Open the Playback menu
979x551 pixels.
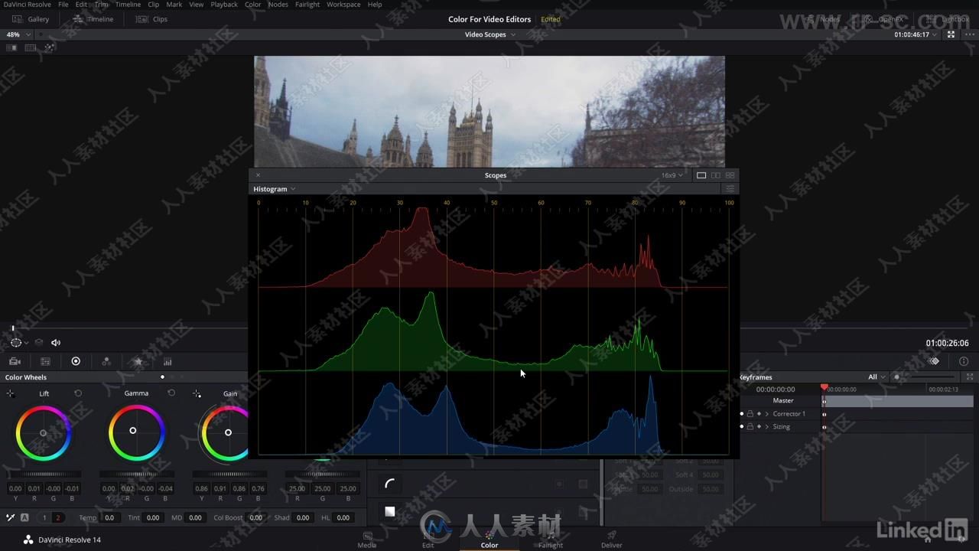tap(224, 5)
